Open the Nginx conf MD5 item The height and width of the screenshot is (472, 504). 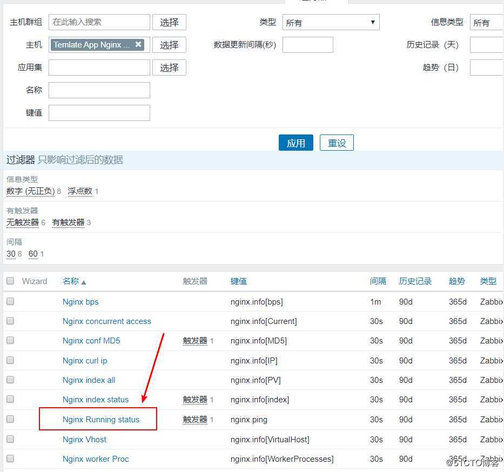[91, 340]
